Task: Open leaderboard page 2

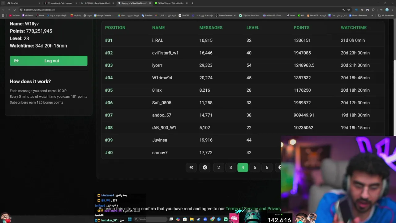Action: 218,167
